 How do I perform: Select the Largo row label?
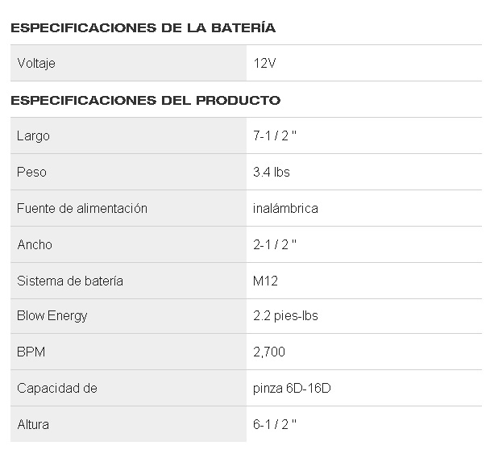[33, 135]
